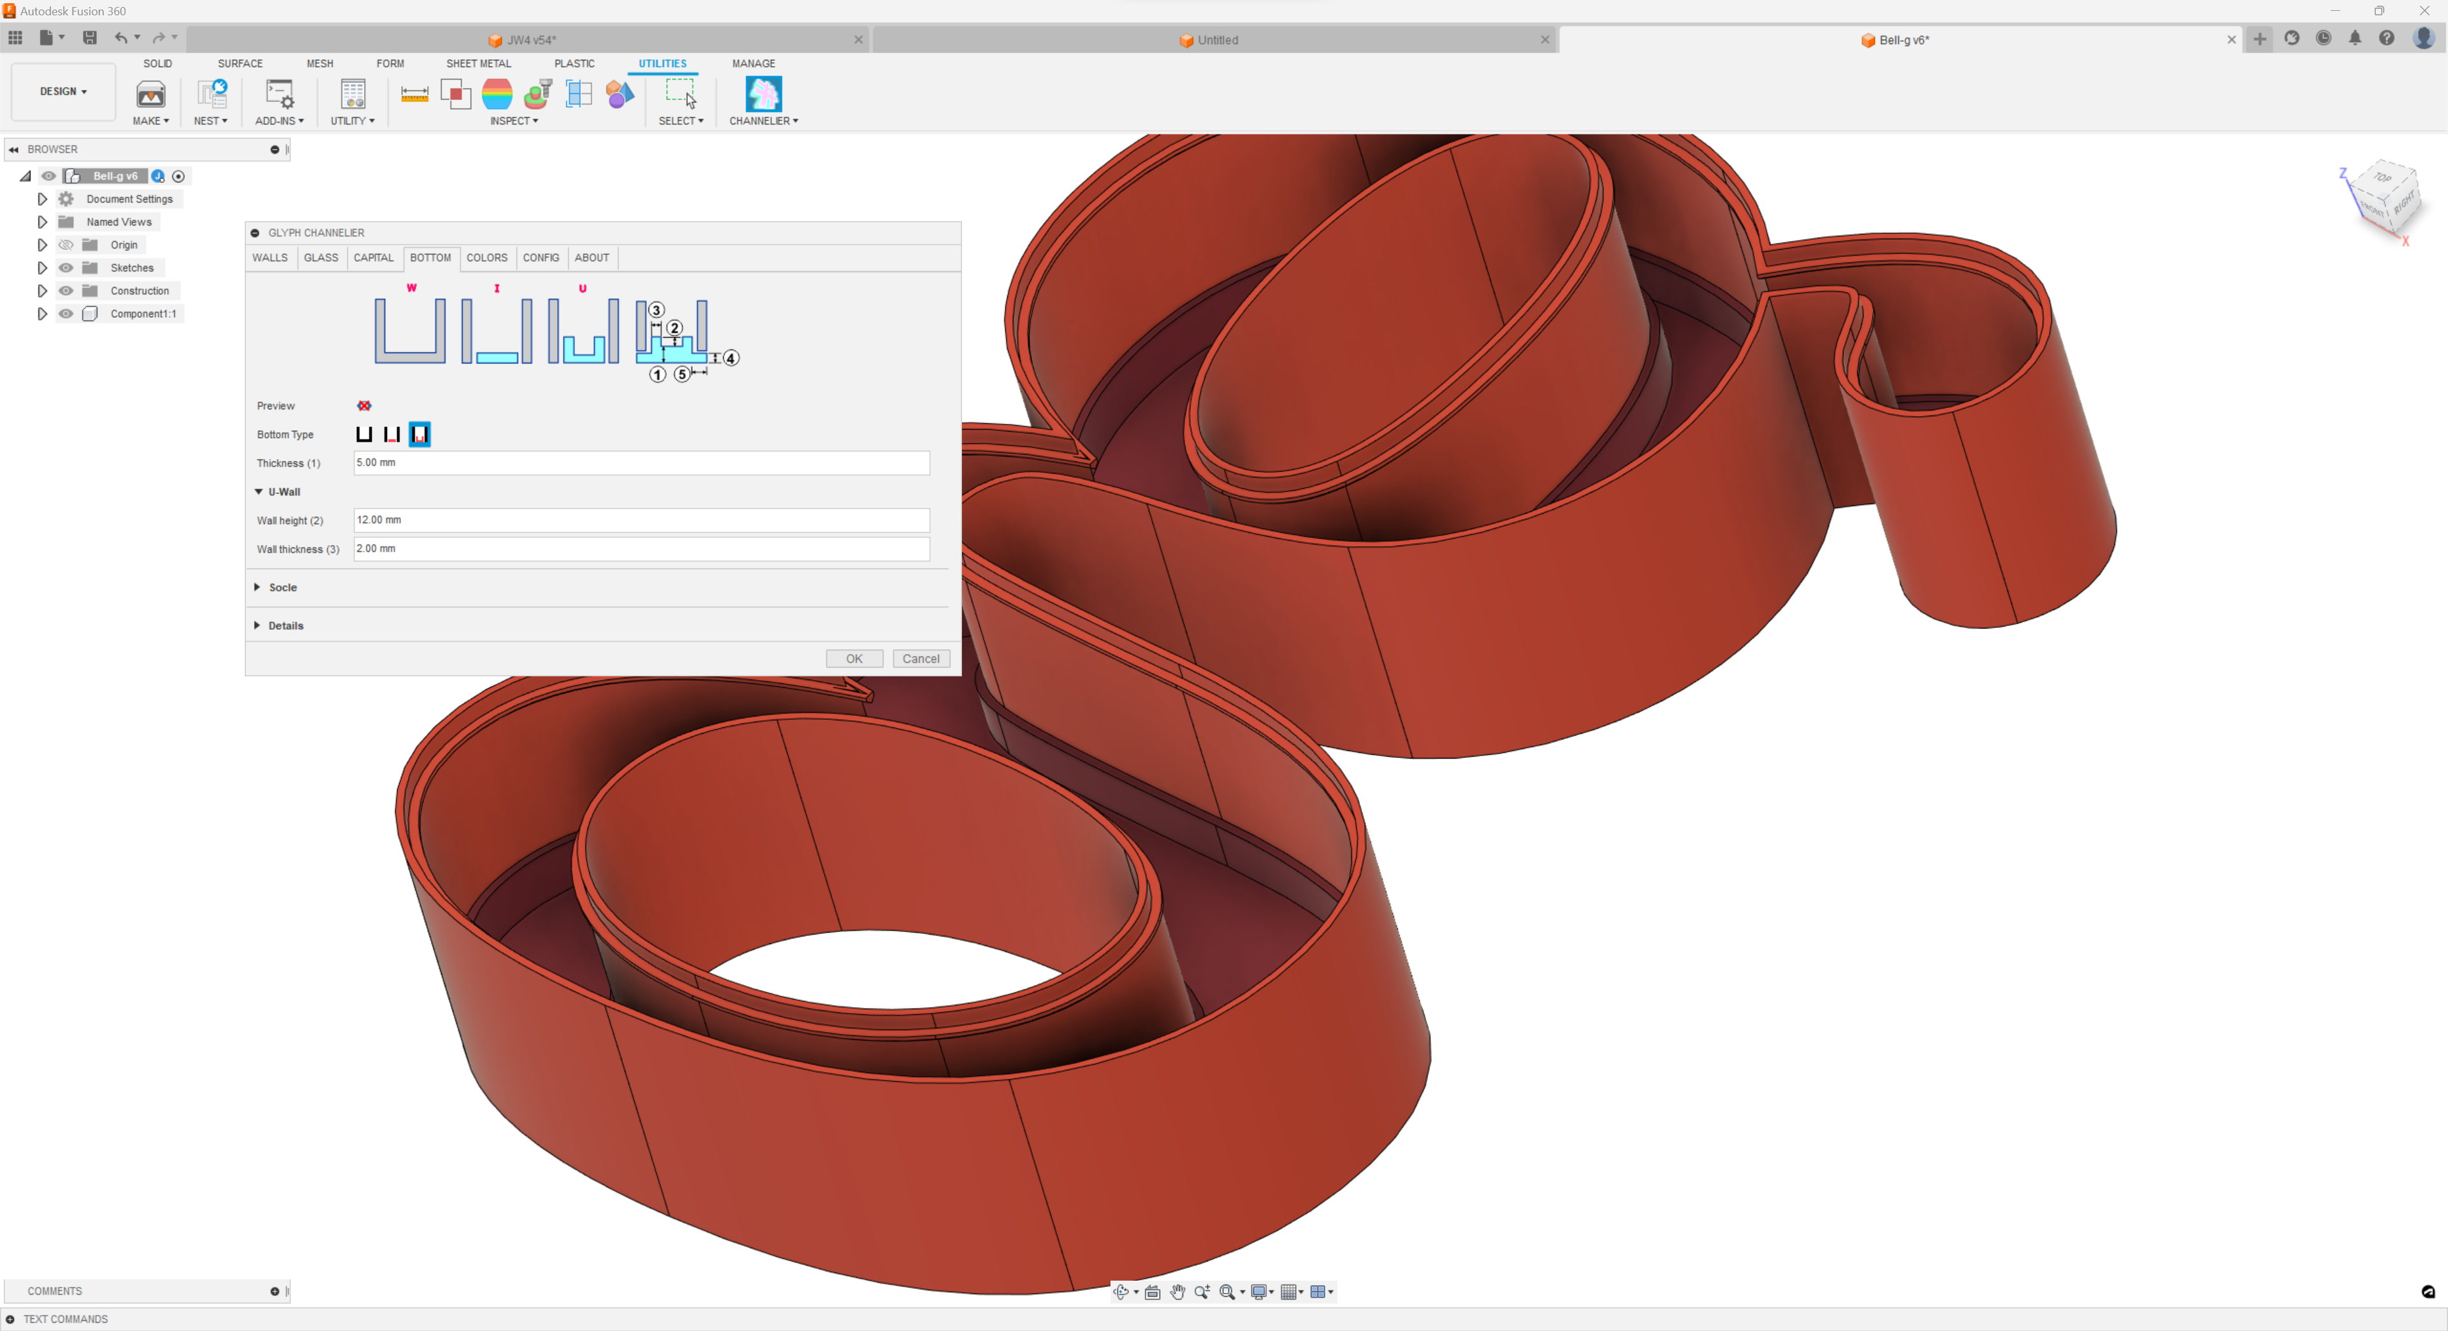The width and height of the screenshot is (2448, 1331).
Task: Click the Look At navigation icon
Action: tap(1153, 1291)
